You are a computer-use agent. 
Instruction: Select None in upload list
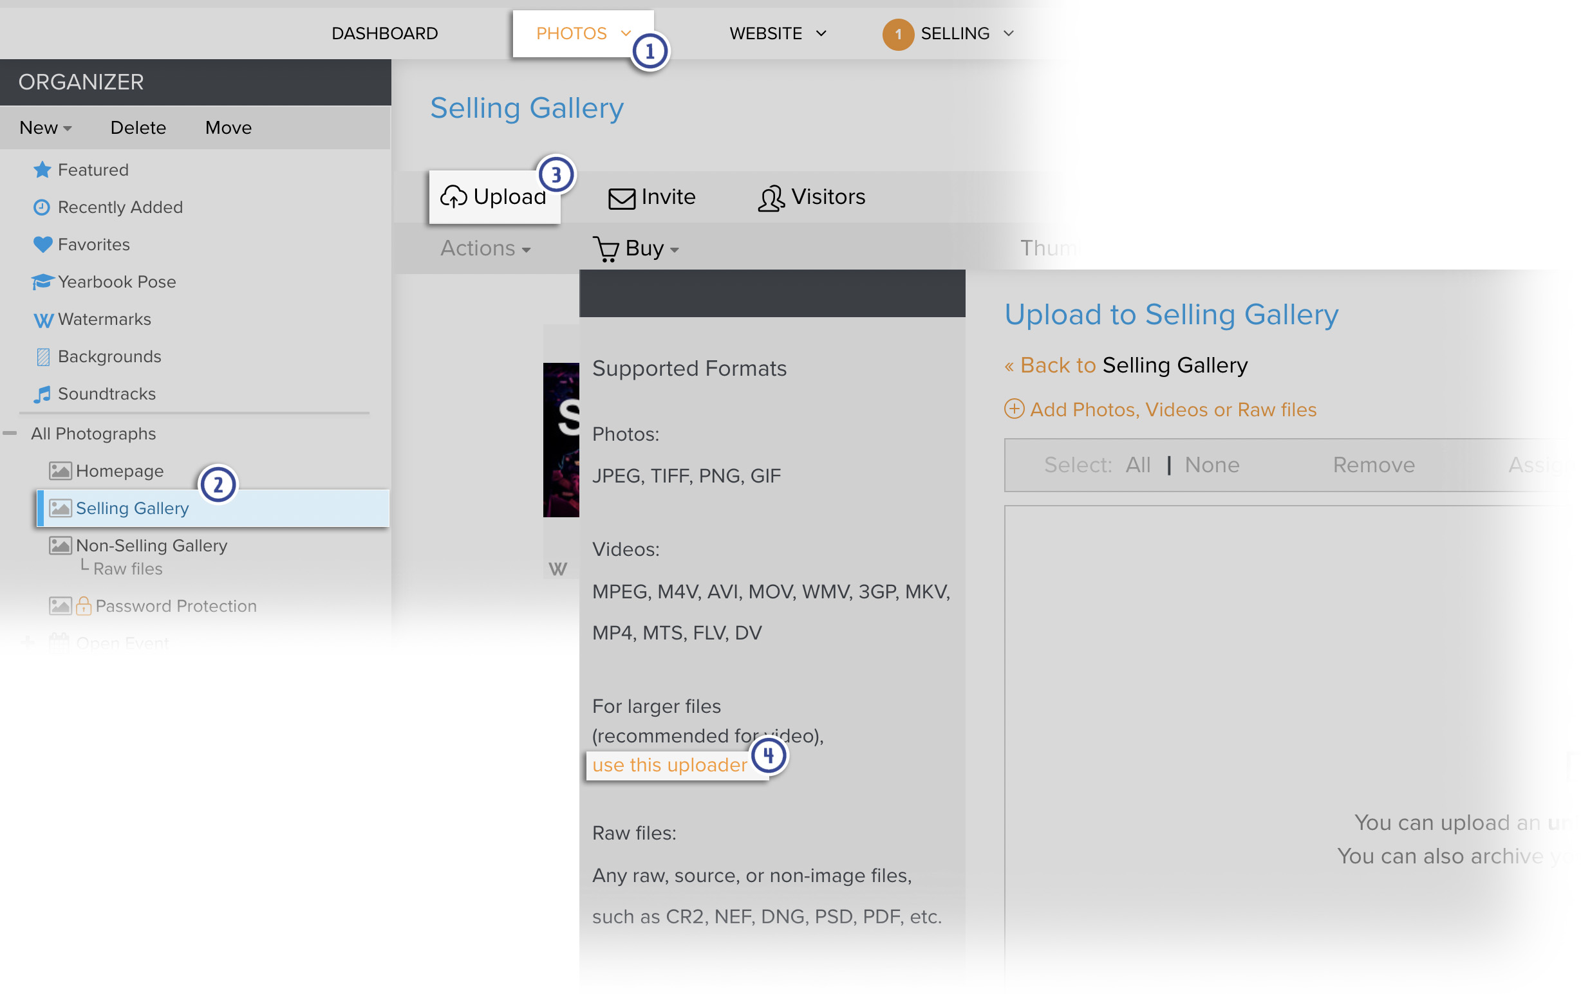(1212, 465)
